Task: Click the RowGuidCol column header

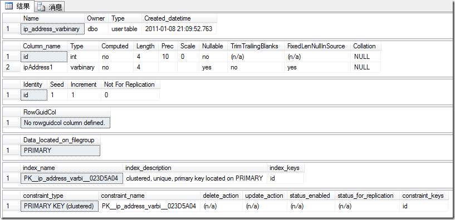Action: (66, 112)
